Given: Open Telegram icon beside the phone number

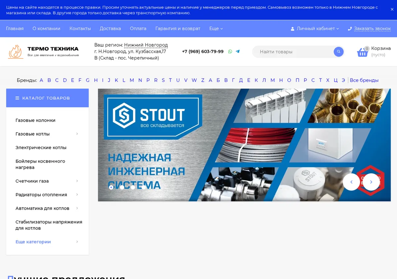Looking at the screenshot, I should [238, 52].
